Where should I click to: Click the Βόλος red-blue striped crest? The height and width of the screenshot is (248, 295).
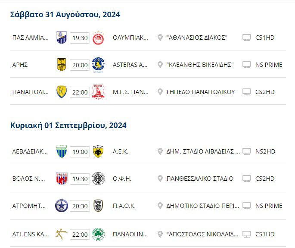[62, 179]
